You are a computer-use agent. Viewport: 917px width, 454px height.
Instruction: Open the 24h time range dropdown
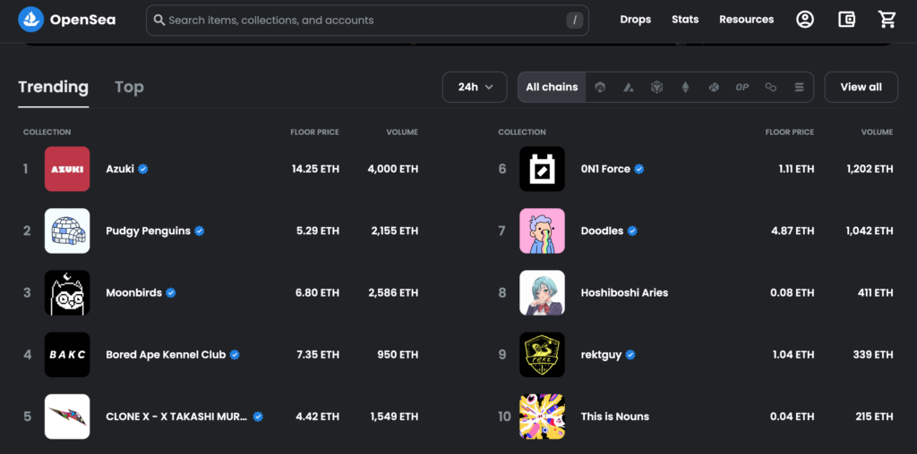tap(475, 87)
